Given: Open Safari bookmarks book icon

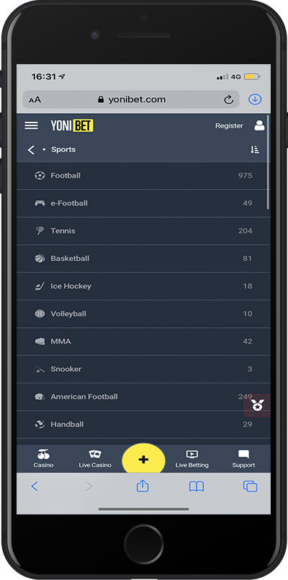Looking at the screenshot, I should pos(197,486).
